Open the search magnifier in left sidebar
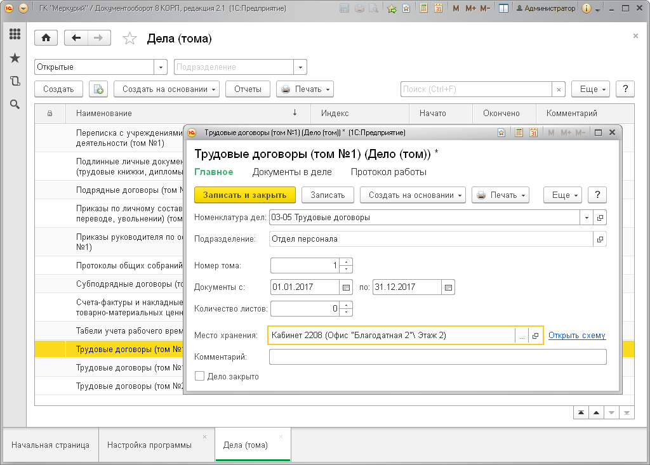 15,105
